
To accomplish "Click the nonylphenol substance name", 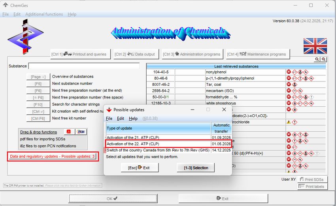I will click(216, 72).
